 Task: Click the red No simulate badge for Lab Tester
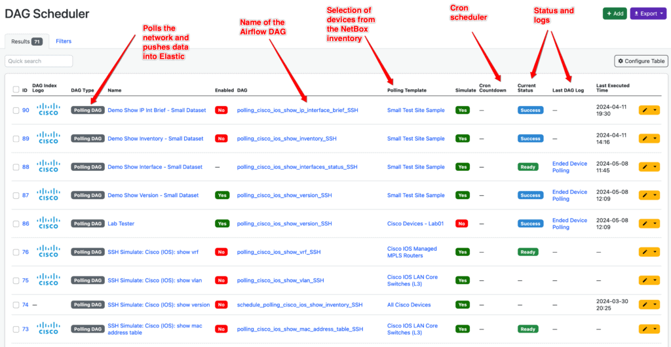[x=461, y=223]
